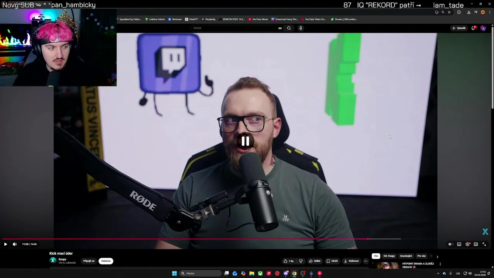Select the Od: Xnapy filter chip
The width and height of the screenshot is (494, 278).
[389, 256]
